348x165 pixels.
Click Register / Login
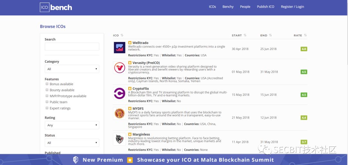pos(292,7)
